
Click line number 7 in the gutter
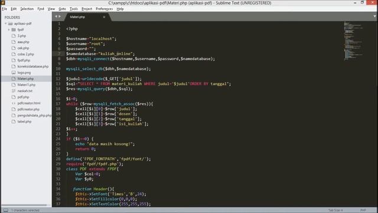59,54
